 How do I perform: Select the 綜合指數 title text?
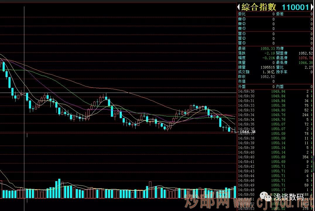coord(258,7)
